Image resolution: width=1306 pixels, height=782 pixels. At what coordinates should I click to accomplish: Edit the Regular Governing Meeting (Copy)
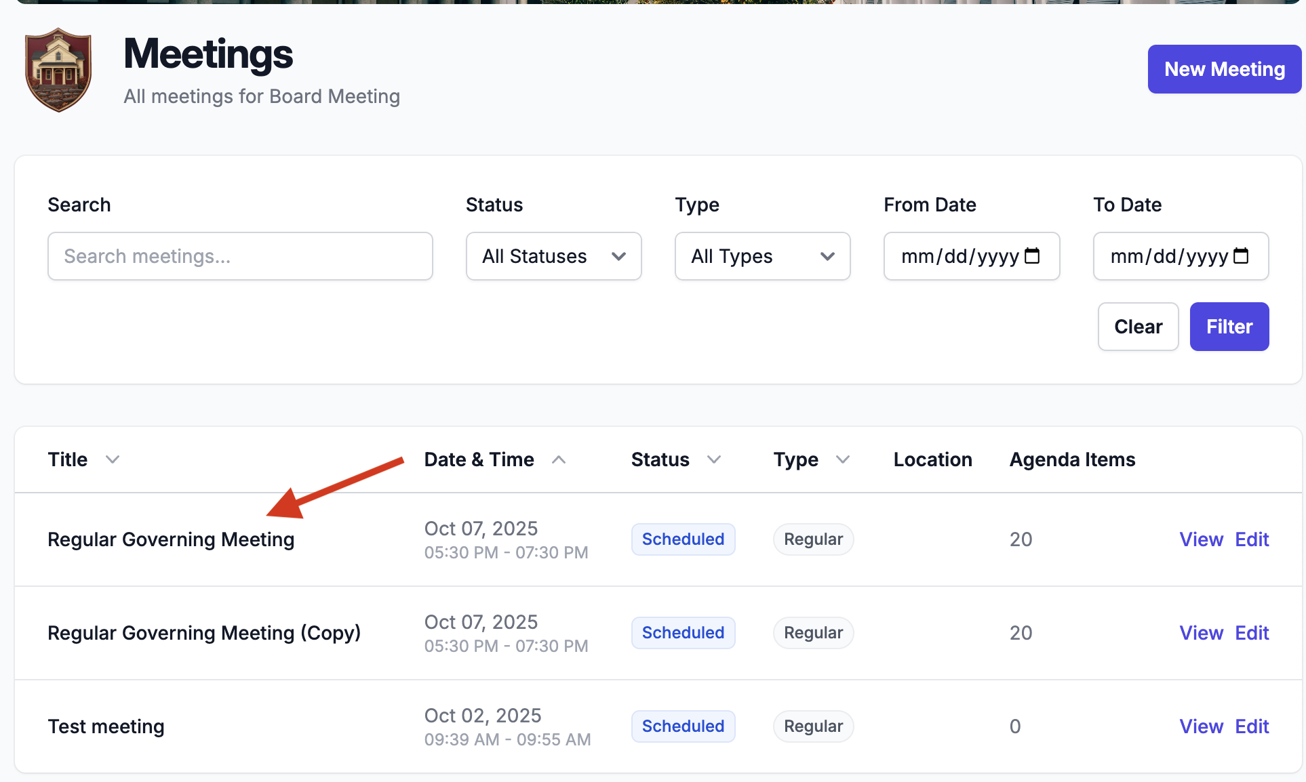(1252, 633)
